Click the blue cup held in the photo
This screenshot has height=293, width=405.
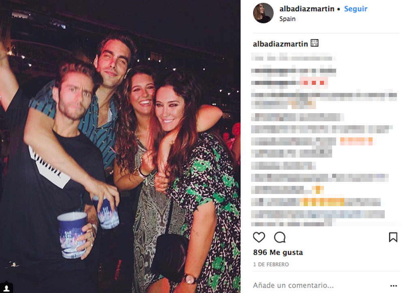[72, 235]
